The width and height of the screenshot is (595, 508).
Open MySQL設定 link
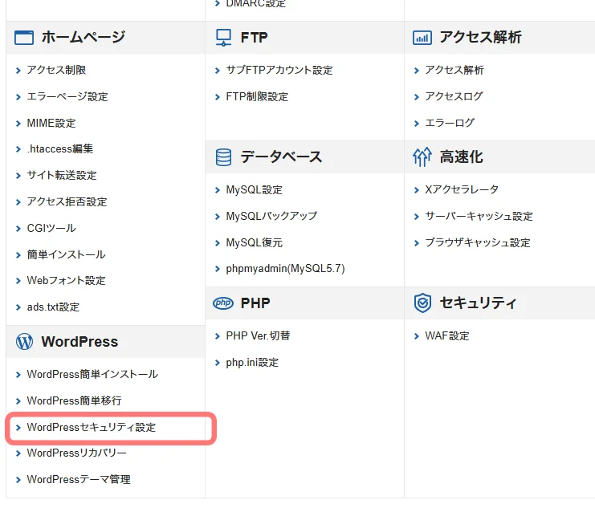(x=254, y=189)
